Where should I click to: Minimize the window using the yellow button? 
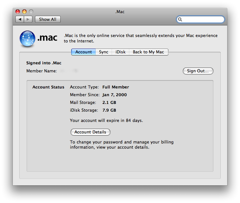click(24, 12)
